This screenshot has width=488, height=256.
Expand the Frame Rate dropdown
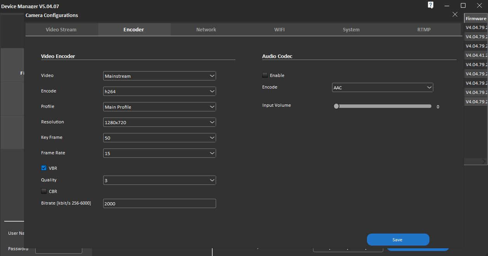(159, 153)
